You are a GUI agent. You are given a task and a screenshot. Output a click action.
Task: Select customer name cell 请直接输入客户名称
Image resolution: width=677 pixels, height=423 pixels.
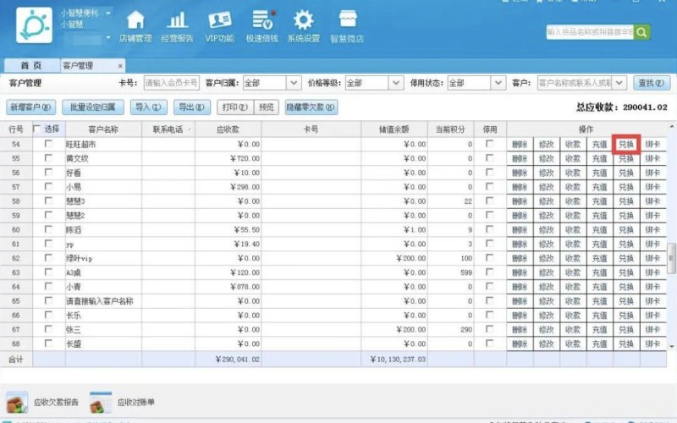point(103,301)
